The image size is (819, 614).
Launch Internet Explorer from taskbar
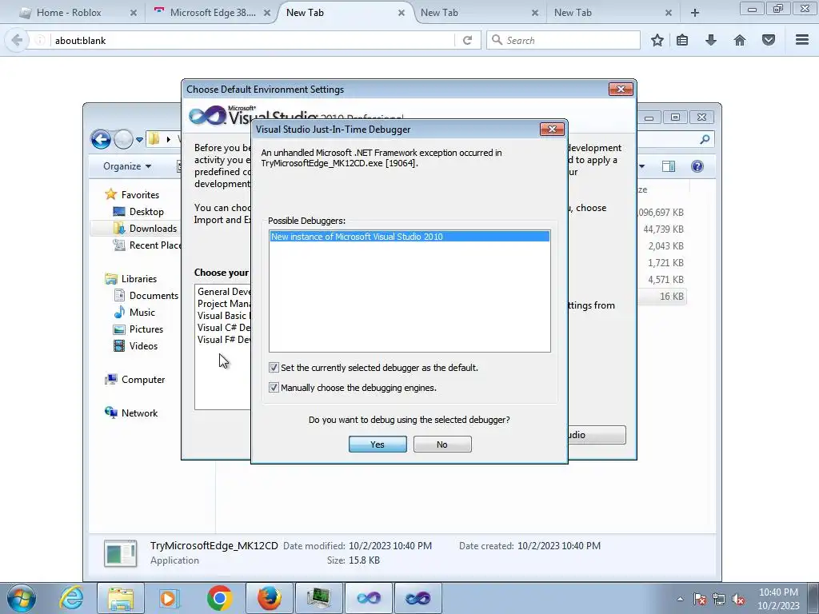coord(71,598)
